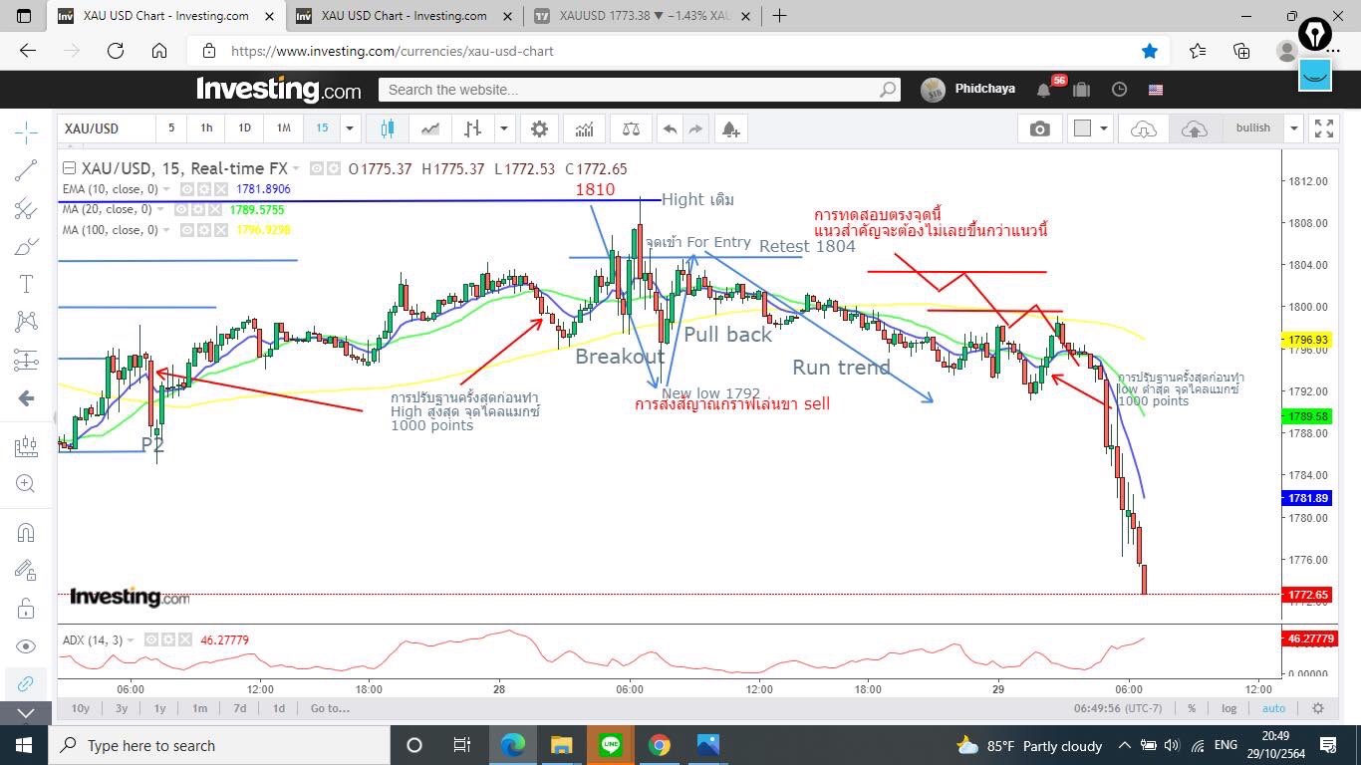Click the back arrow icon in sidebar

pyautogui.click(x=26, y=398)
